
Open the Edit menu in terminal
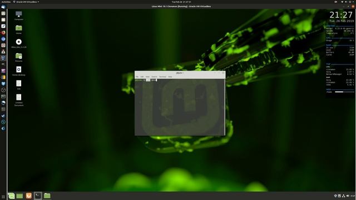point(142,77)
